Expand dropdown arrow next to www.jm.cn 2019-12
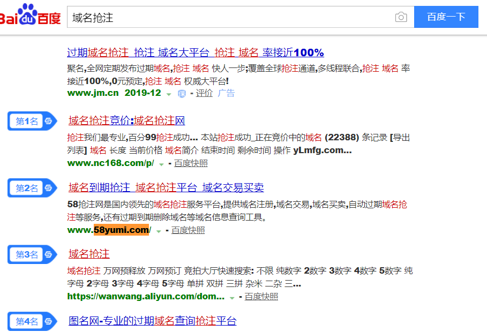487x332 pixels. coord(169,94)
